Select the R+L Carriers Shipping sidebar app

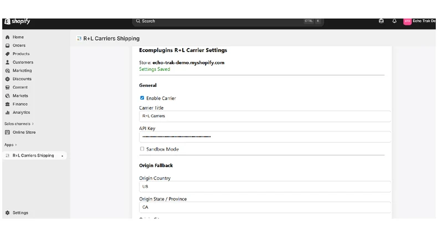pyautogui.click(x=34, y=155)
